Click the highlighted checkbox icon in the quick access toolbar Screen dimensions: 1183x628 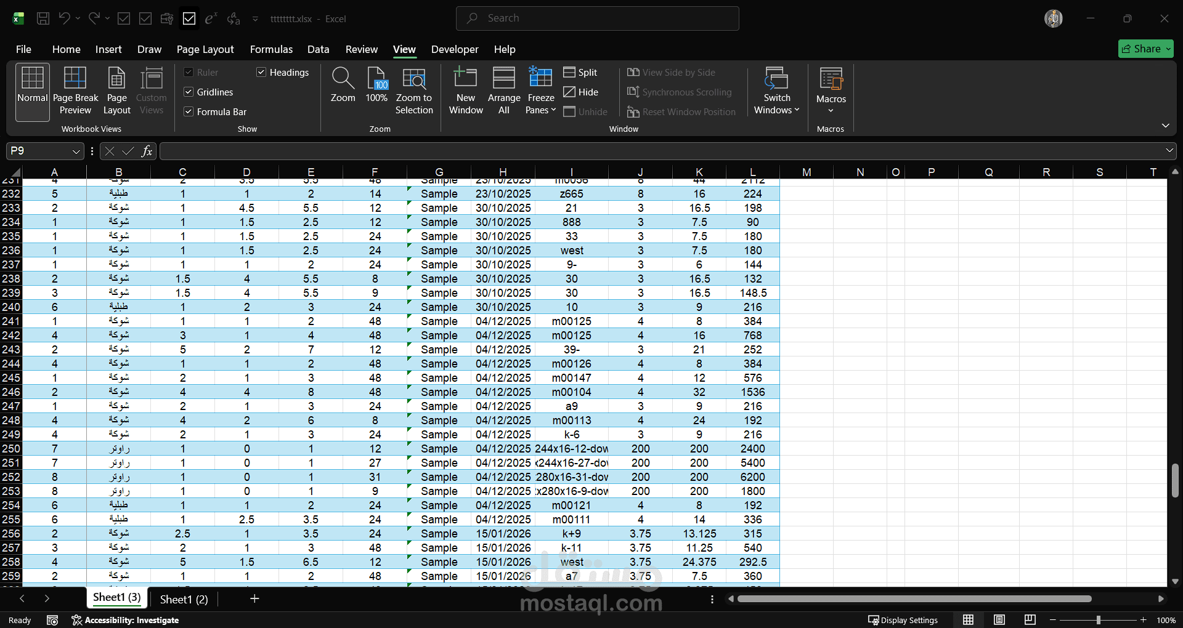(x=189, y=18)
